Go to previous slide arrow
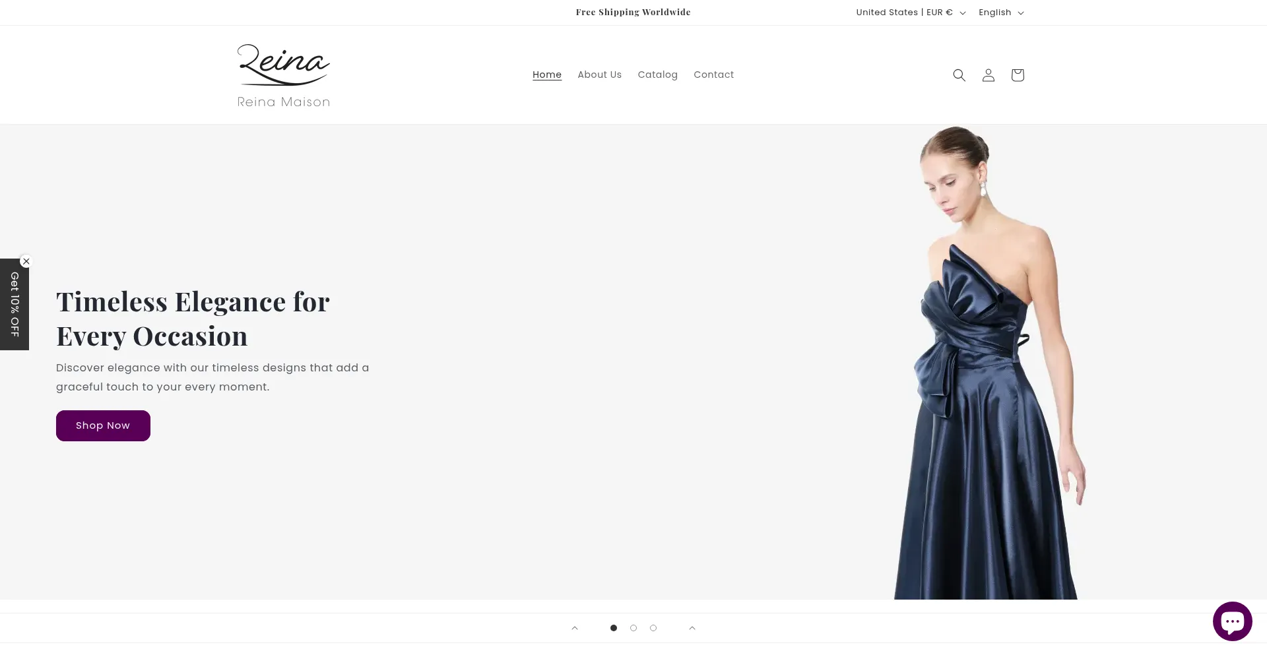 point(575,628)
